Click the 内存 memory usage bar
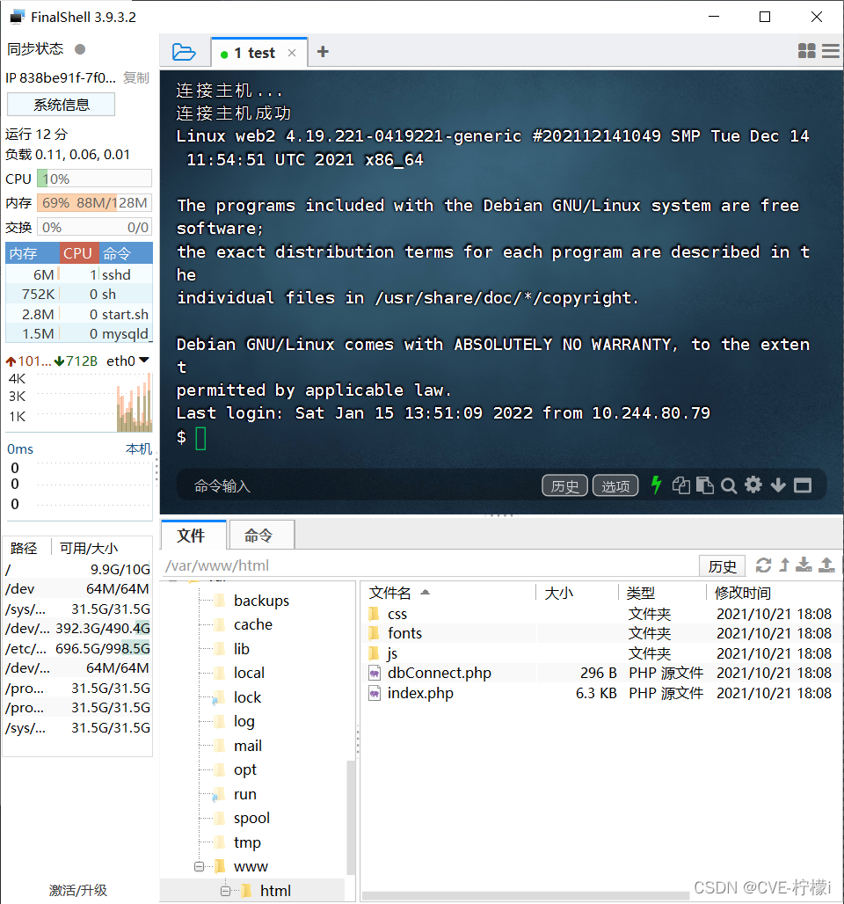The image size is (844, 904). [95, 203]
